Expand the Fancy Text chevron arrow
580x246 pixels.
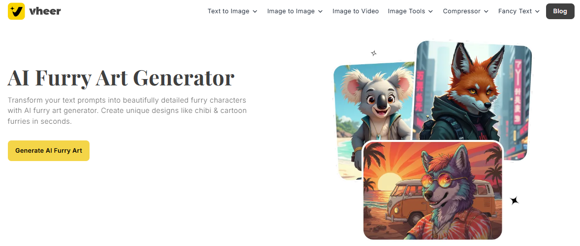click(x=538, y=11)
